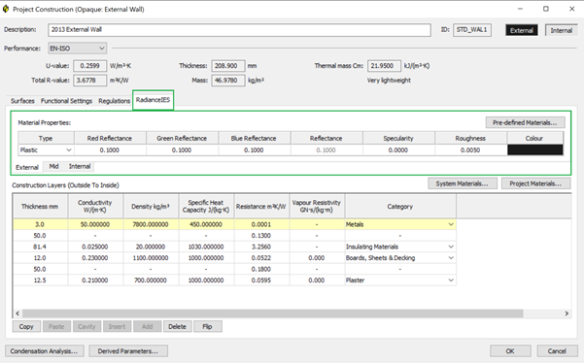The width and height of the screenshot is (584, 363).
Task: Switch to the Surfaces tab
Action: click(22, 101)
